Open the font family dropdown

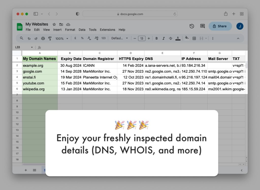[x=120, y=38]
